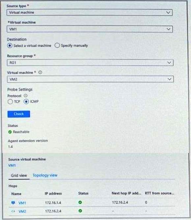The width and height of the screenshot is (191, 220).
Task: Click the green Reachable status icon
Action: click(x=10, y=132)
